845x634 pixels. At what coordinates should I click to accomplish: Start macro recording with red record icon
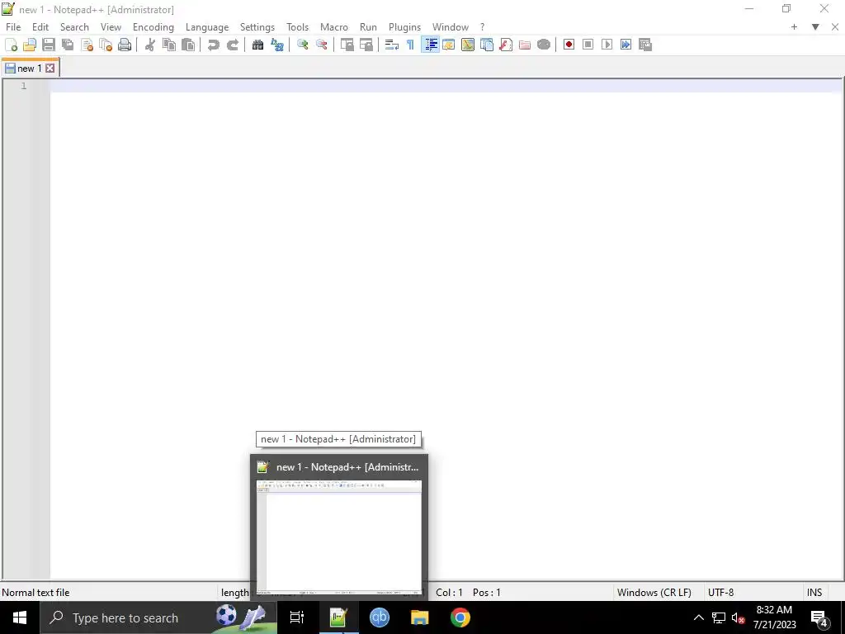[x=569, y=45]
